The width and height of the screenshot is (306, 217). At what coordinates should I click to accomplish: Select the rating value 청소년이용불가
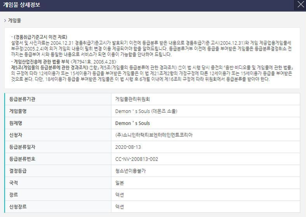click(130, 171)
